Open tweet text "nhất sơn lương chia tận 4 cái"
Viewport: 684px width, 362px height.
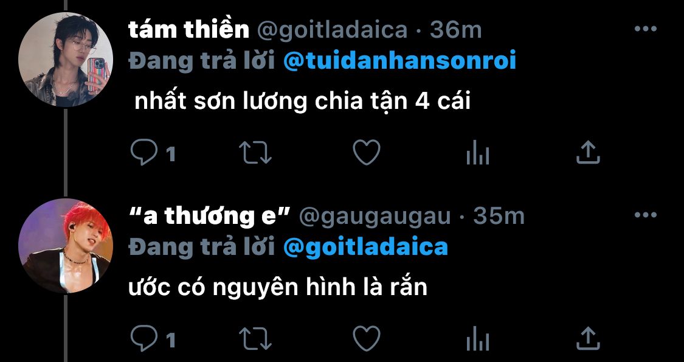(x=302, y=102)
